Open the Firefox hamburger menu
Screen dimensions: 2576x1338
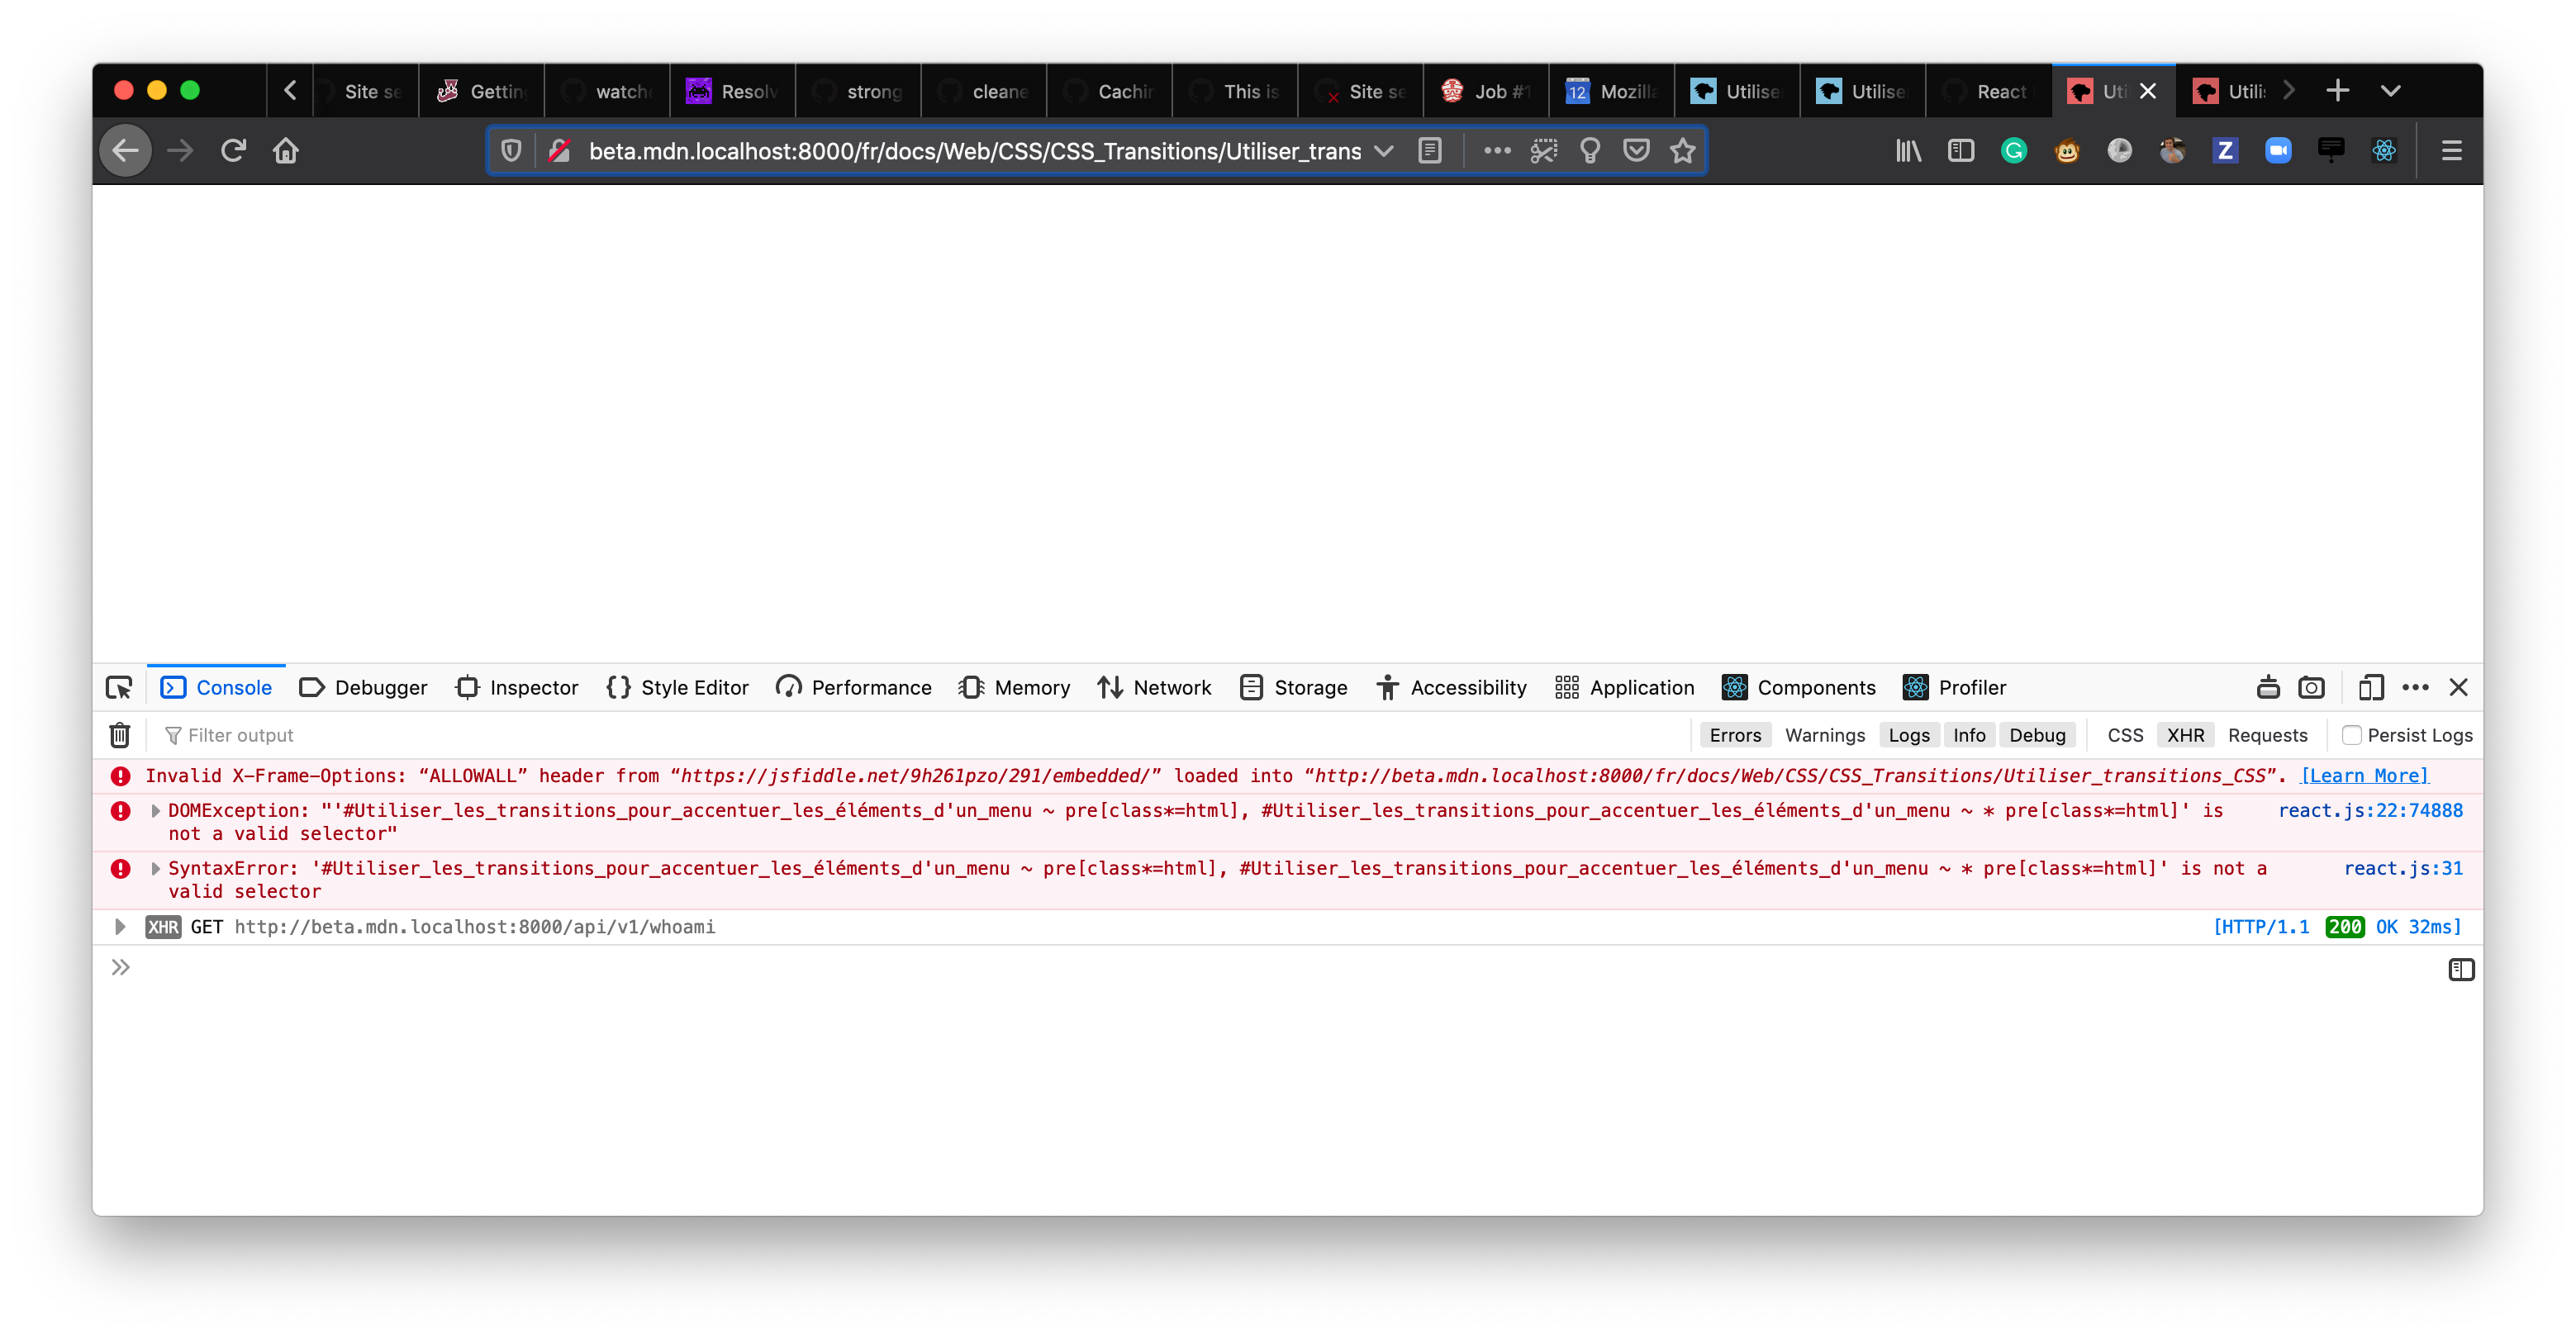(x=2451, y=151)
